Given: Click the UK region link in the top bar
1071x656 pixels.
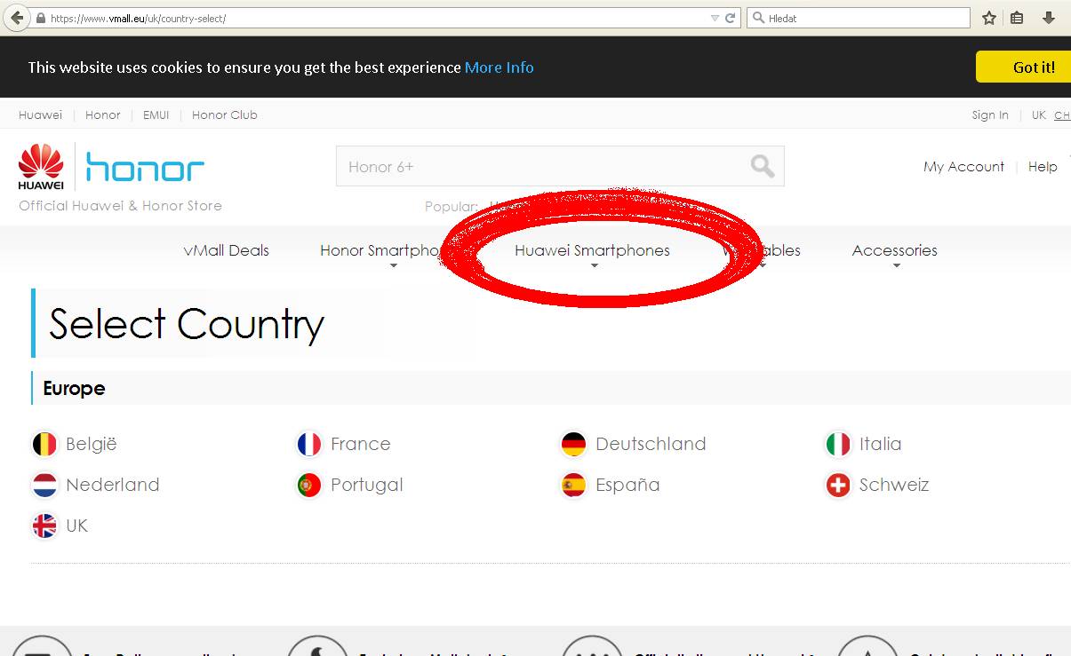Looking at the screenshot, I should point(1039,115).
